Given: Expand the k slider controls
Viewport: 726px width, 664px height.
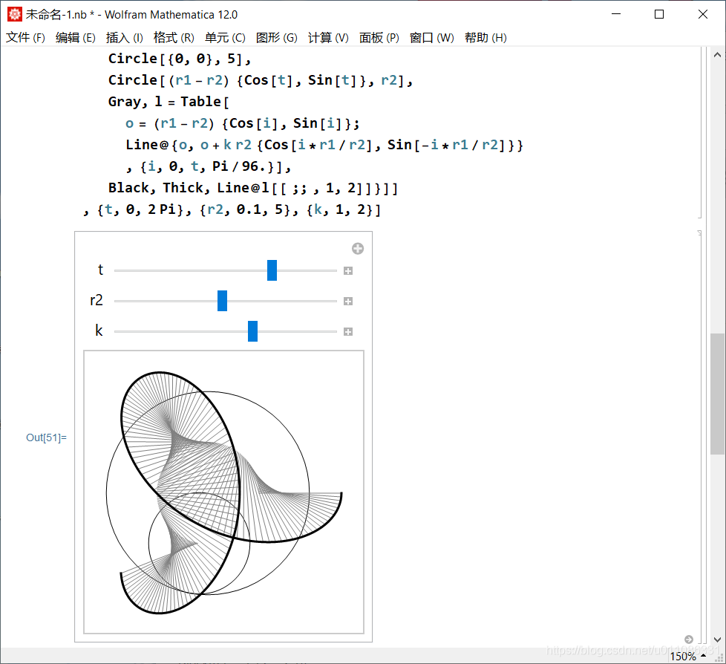Looking at the screenshot, I should [x=348, y=332].
